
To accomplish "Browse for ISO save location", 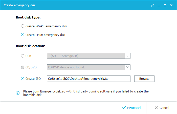I will coord(144,79).
